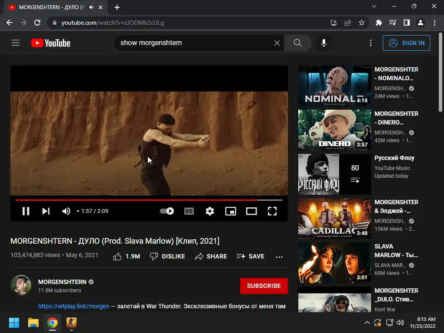Go back in the browser
The height and width of the screenshot is (333, 444).
[10, 23]
